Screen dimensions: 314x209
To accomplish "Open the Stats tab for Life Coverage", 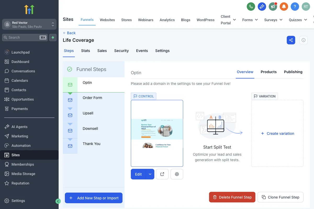I will click(85, 51).
